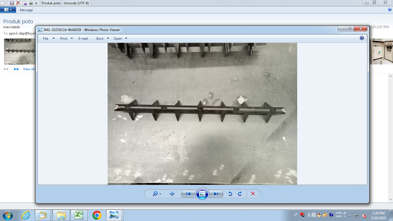
Task: Open the folder icon on the taskbar
Action: 61,215
